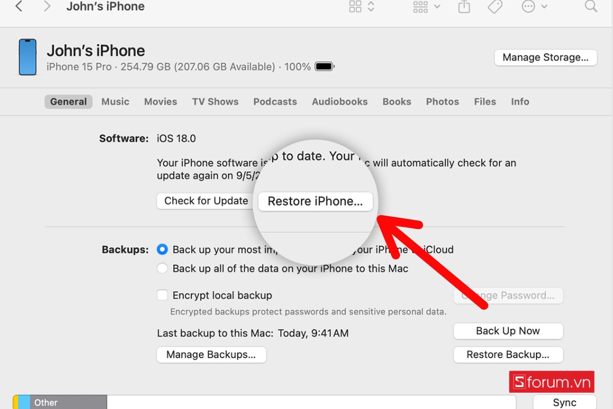
Task: Click Restore Backup button
Action: click(x=508, y=355)
